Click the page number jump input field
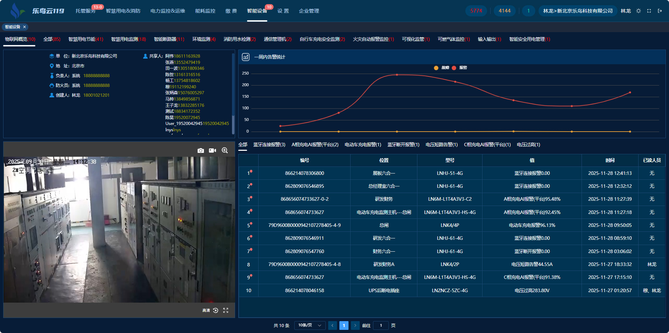This screenshot has width=669, height=333. click(381, 325)
